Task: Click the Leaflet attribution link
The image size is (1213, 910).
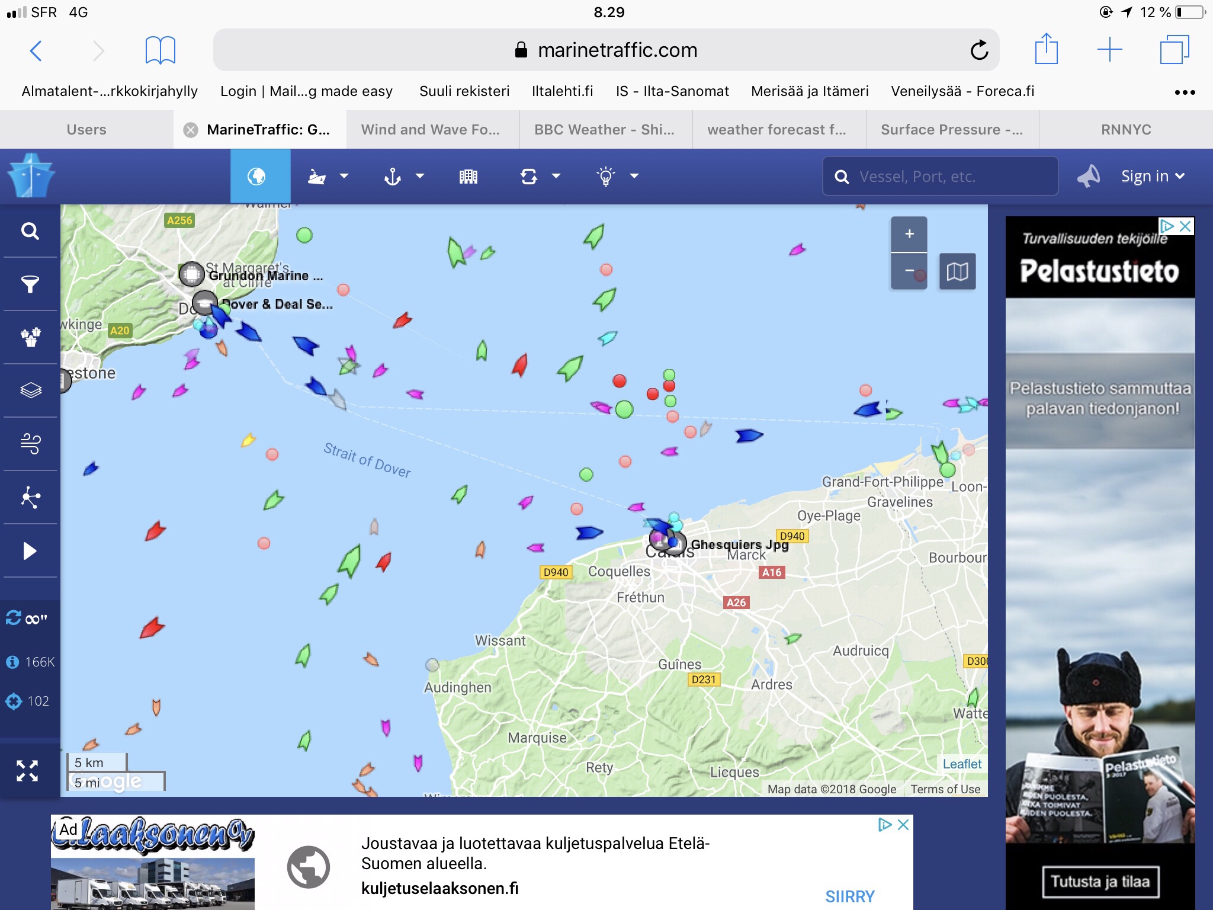Action: point(961,764)
